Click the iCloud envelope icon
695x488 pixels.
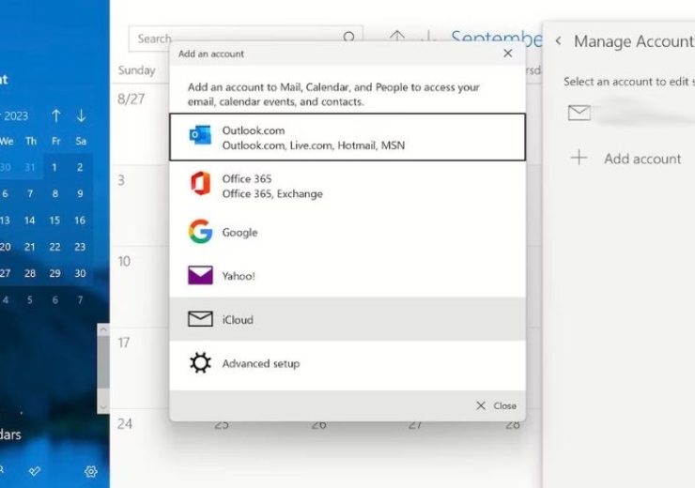pos(200,319)
